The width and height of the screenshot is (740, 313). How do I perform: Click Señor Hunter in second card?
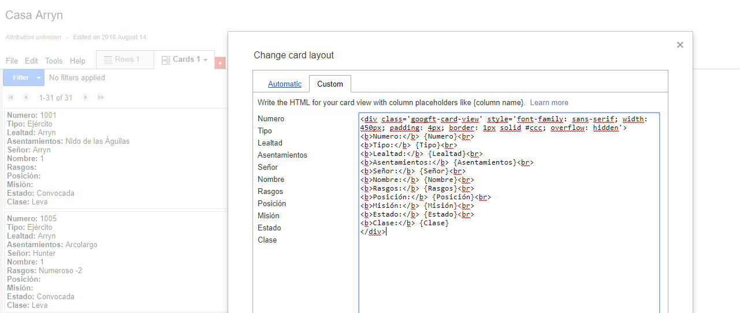click(x=31, y=254)
